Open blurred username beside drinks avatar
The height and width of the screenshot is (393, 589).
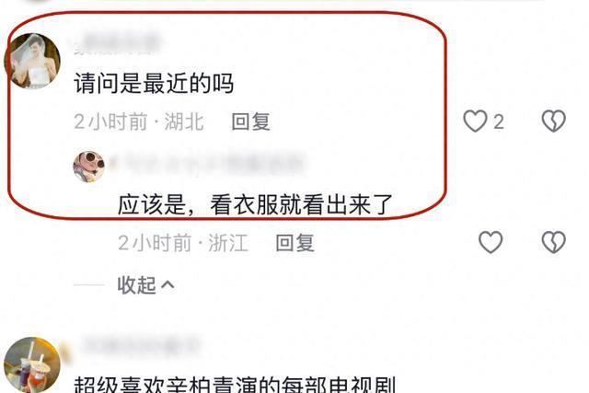point(140,344)
